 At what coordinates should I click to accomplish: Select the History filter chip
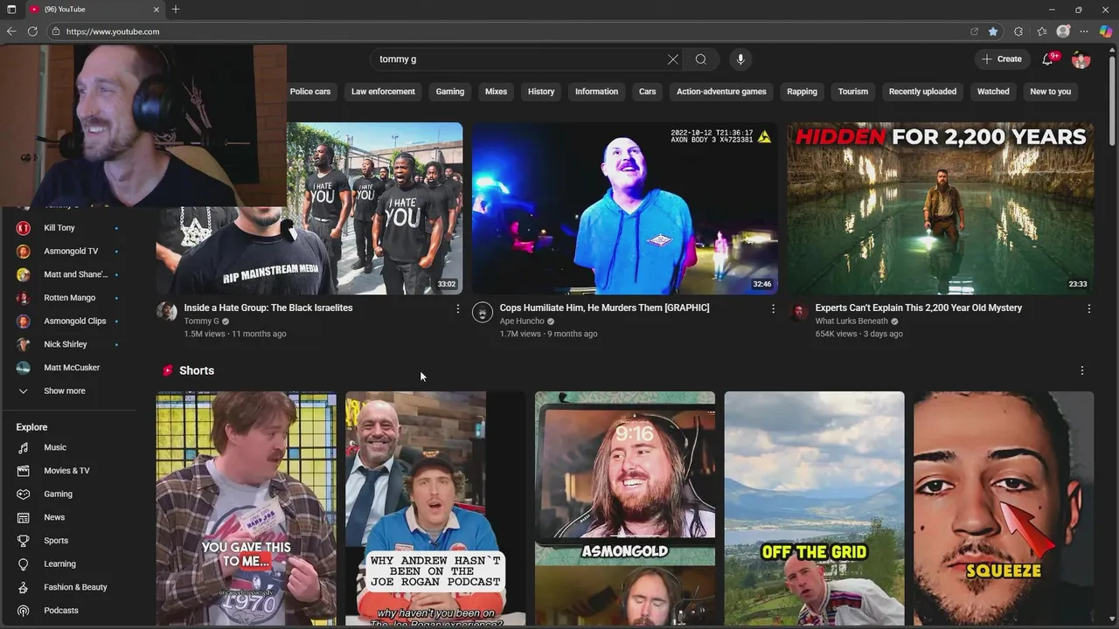tap(541, 92)
